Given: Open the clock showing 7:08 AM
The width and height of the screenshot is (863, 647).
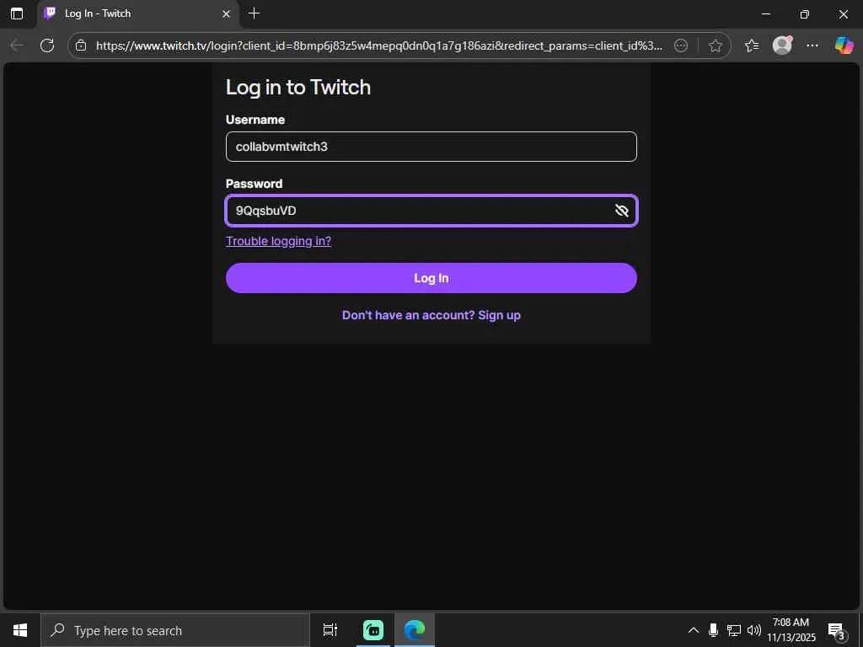Looking at the screenshot, I should (791, 630).
